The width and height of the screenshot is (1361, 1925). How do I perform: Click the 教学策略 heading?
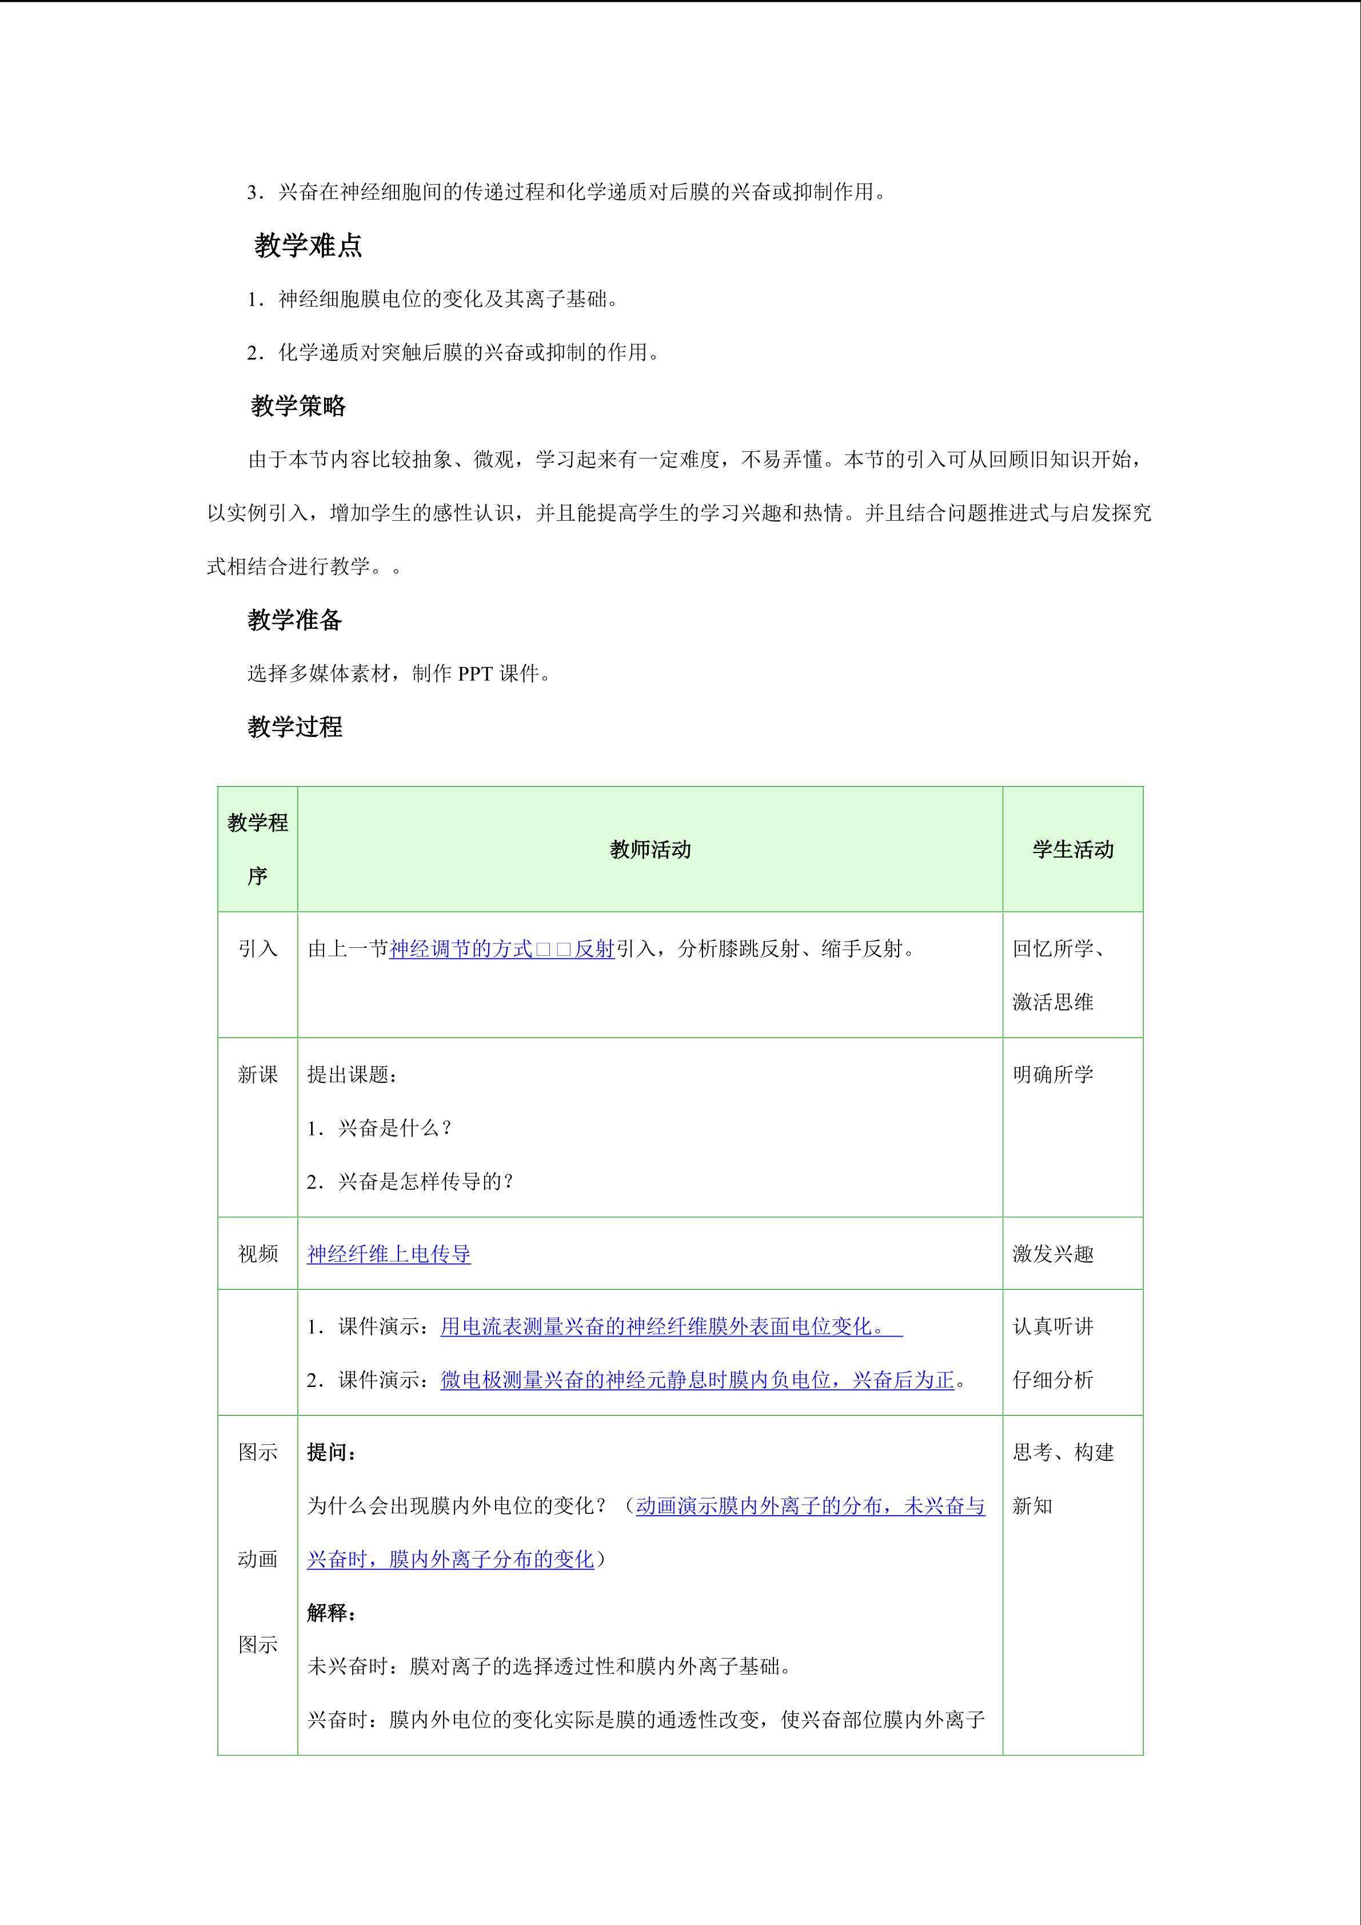coord(298,406)
